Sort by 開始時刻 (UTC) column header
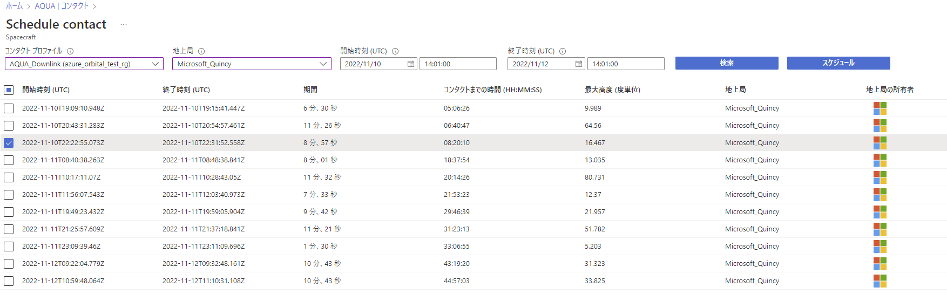 46,90
